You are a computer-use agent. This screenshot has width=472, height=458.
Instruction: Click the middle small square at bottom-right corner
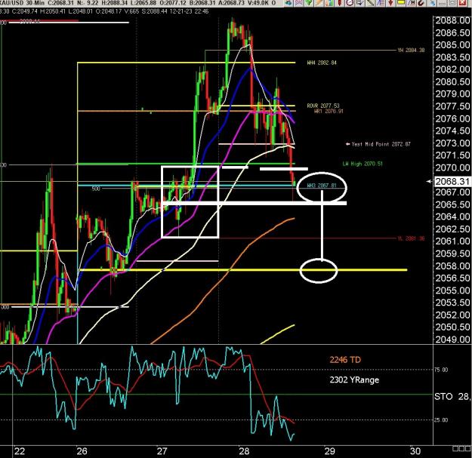[x=461, y=449]
